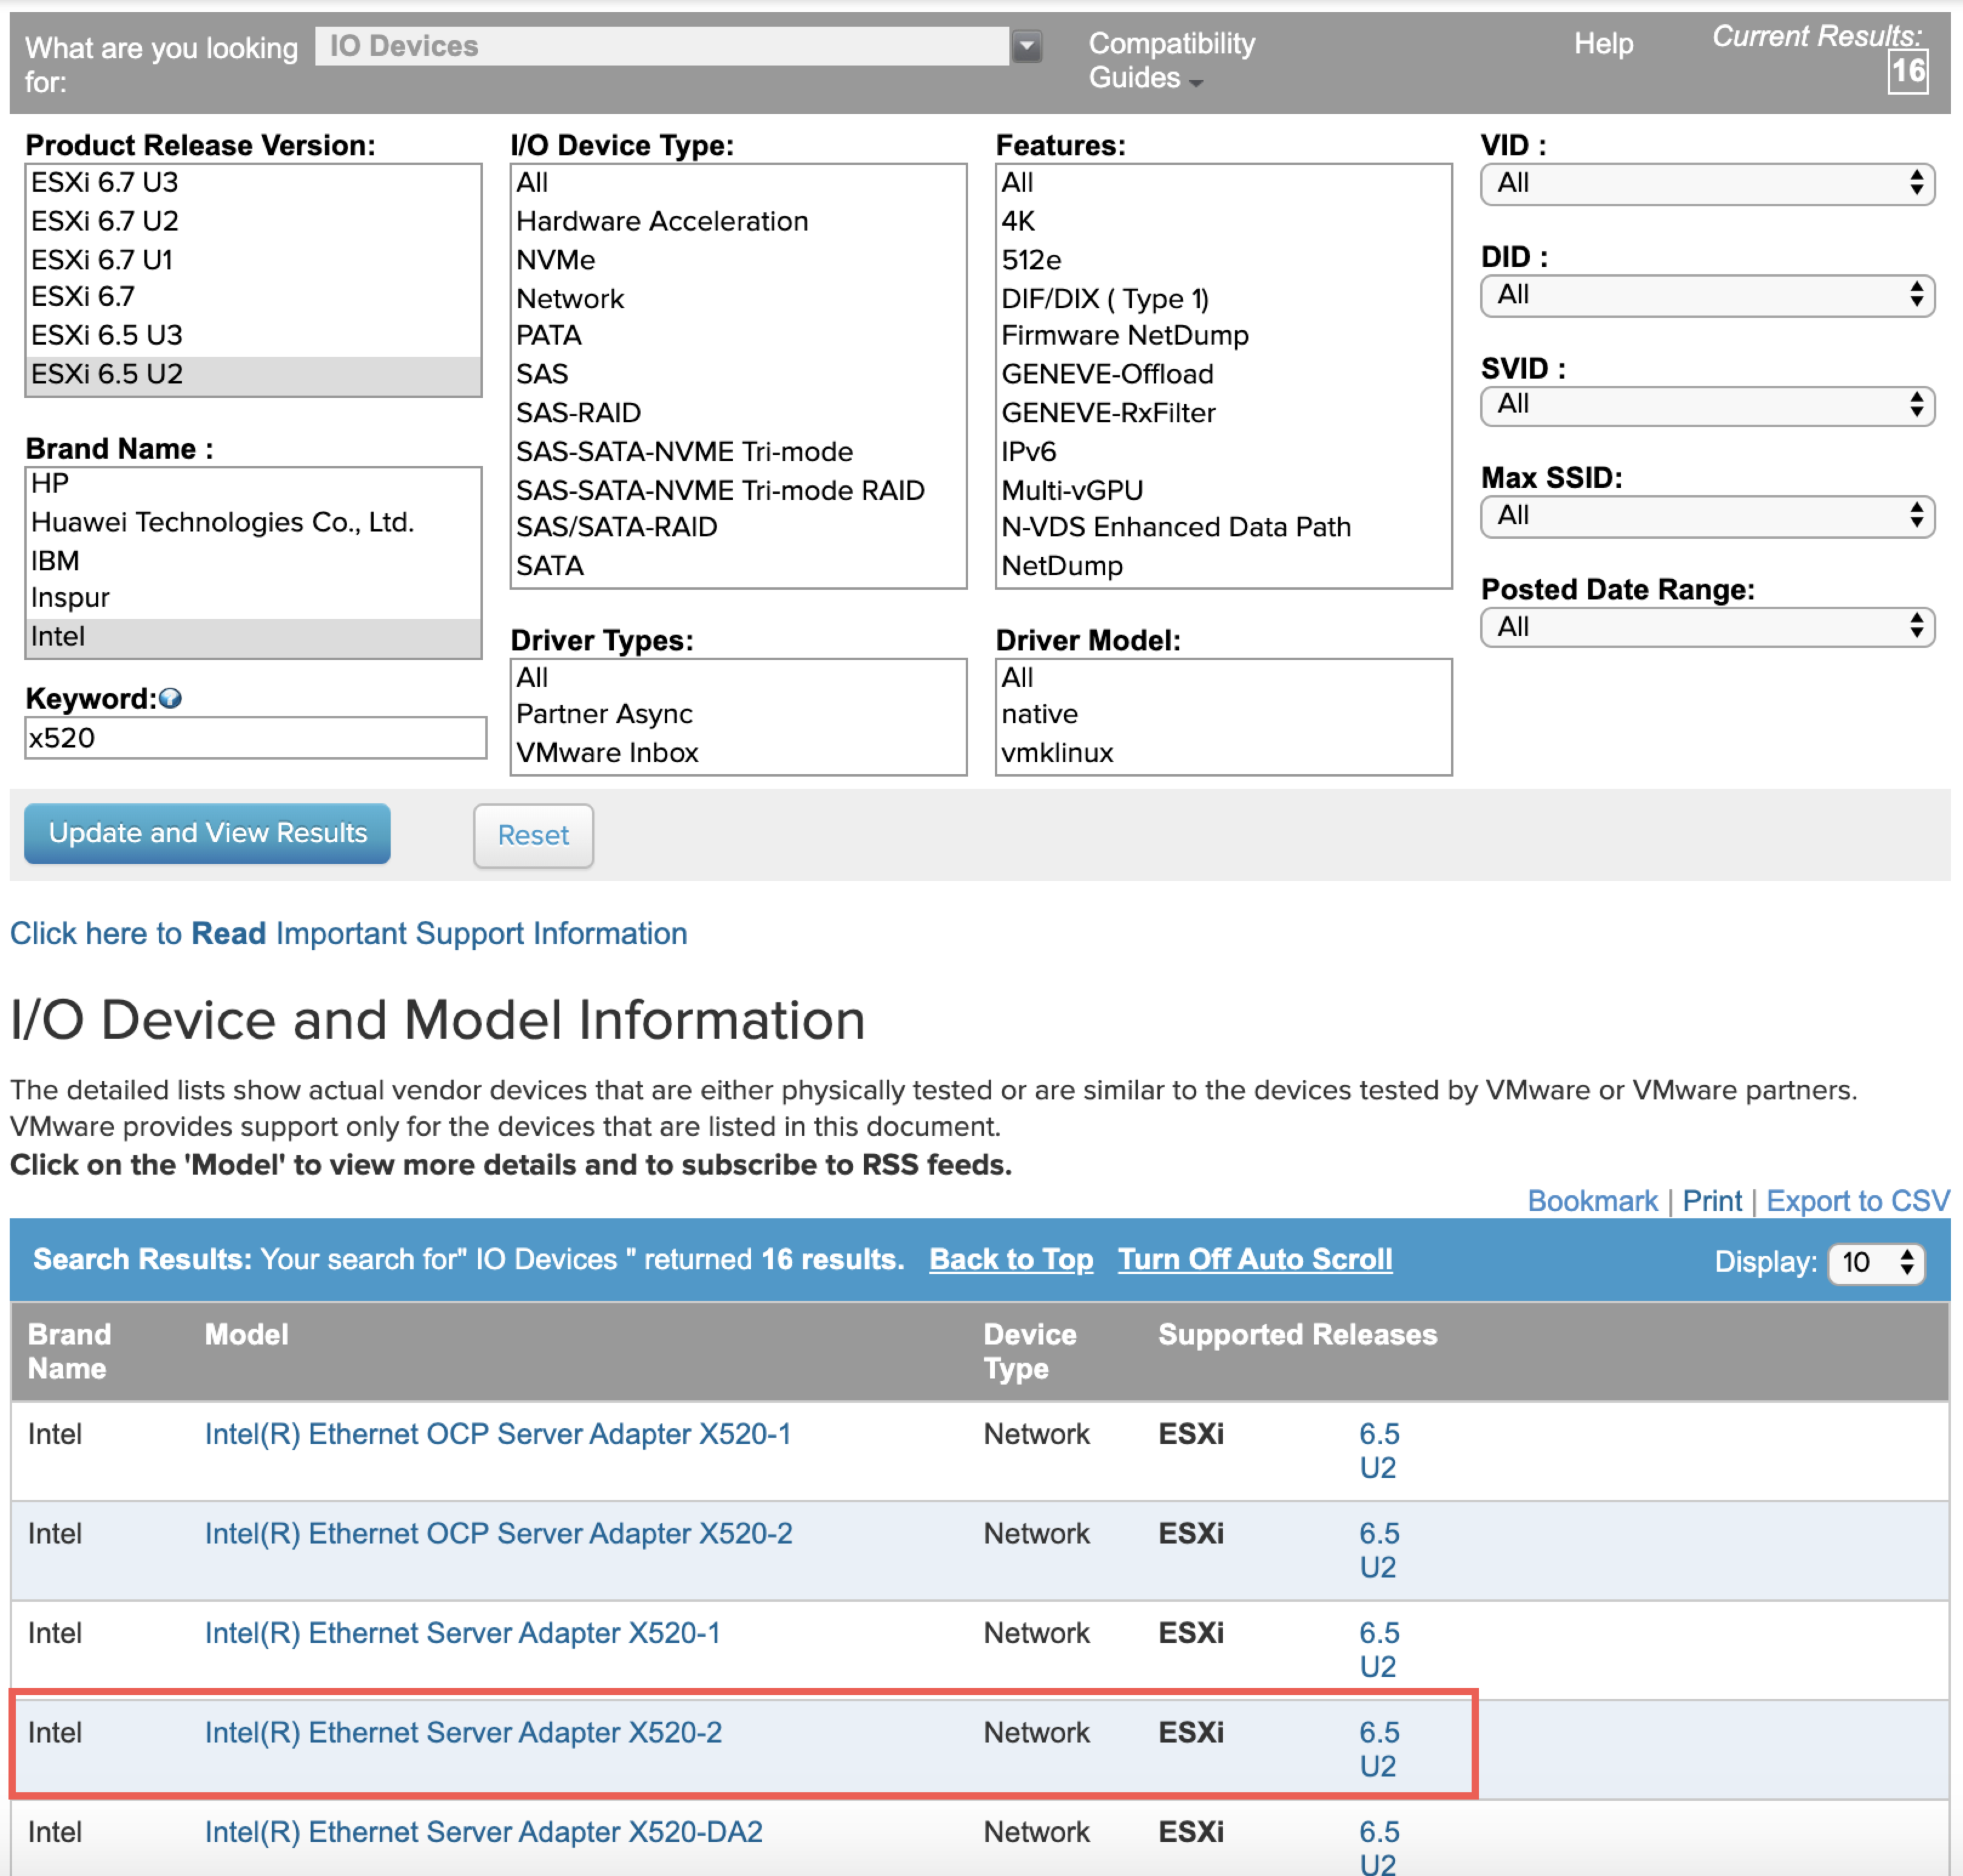Click the Reset button
Screen dimensions: 1963x1876
tap(533, 835)
